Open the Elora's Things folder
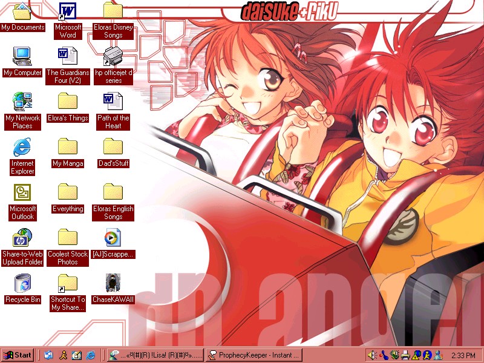Image resolution: width=484 pixels, height=363 pixels. (68, 101)
